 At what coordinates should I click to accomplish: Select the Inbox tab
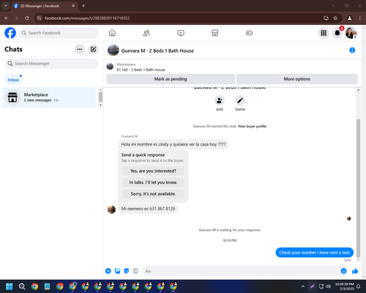[x=13, y=80]
